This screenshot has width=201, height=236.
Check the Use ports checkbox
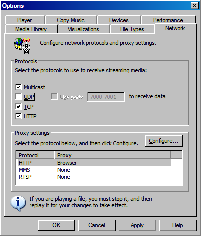54,97
